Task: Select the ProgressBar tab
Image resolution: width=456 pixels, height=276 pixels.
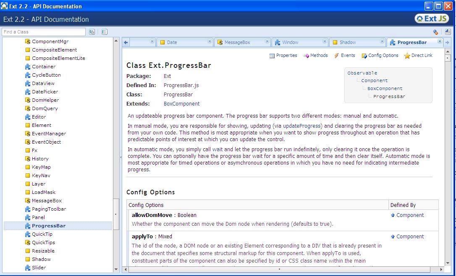Action: (415, 42)
